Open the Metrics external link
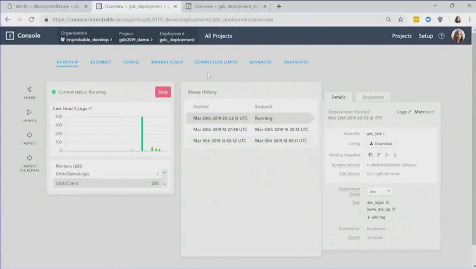476x269 pixels. (x=424, y=112)
